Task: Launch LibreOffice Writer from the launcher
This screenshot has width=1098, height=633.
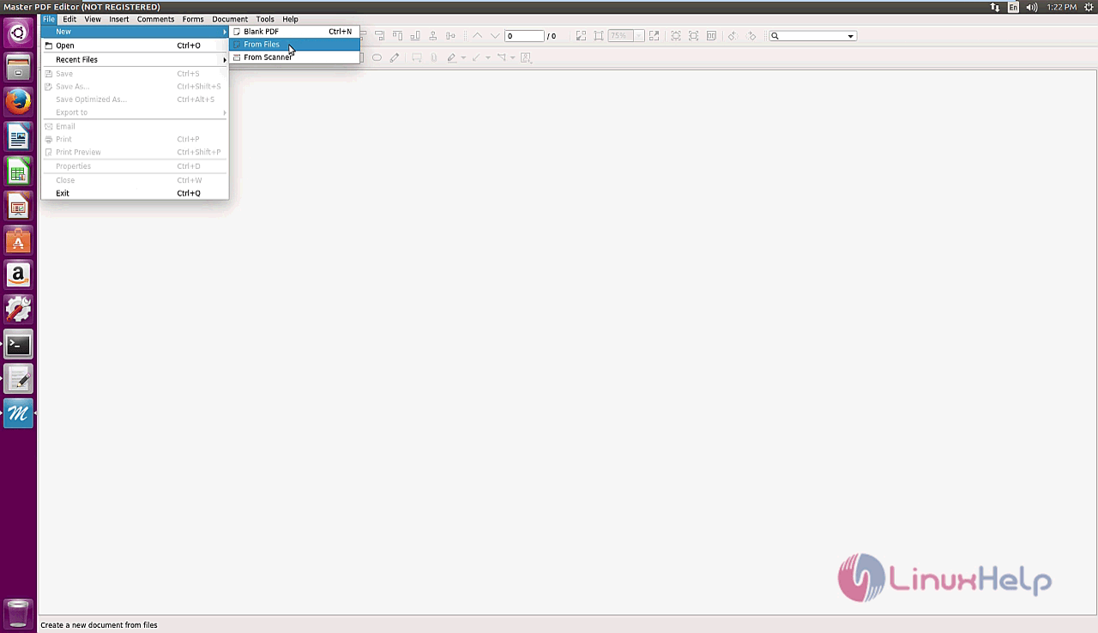Action: pos(18,137)
